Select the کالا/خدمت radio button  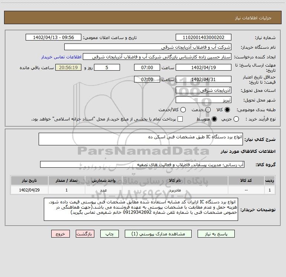183,110
